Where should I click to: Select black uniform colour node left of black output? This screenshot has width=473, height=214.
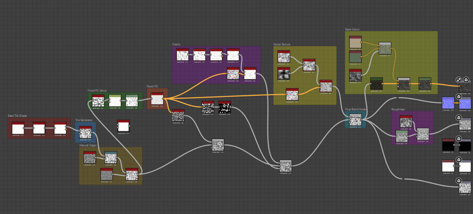[448, 145]
